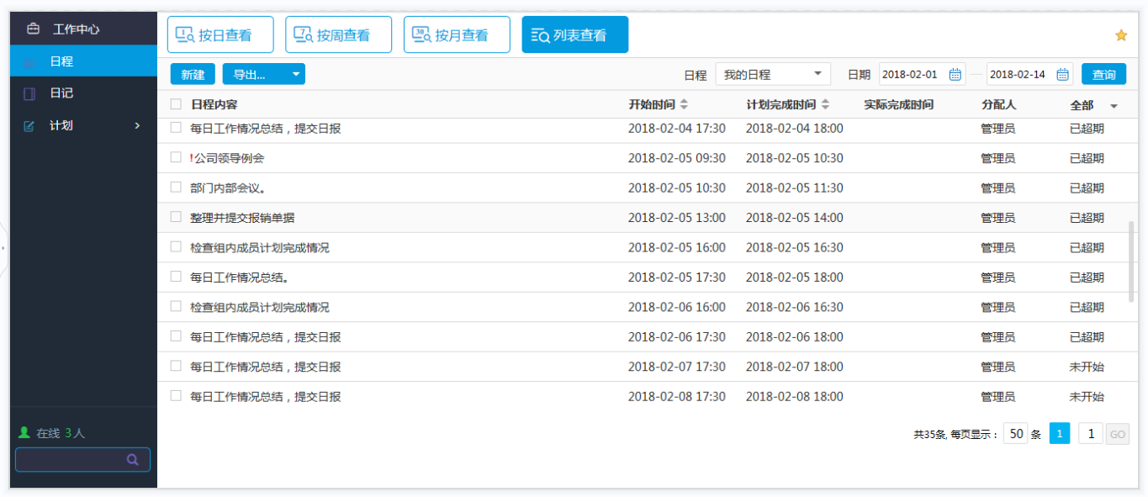Click the gold star favorite icon
1148x497 pixels.
[1120, 35]
